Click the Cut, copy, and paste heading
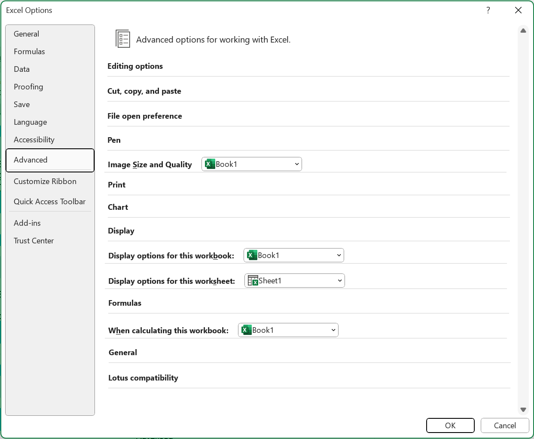 (144, 91)
